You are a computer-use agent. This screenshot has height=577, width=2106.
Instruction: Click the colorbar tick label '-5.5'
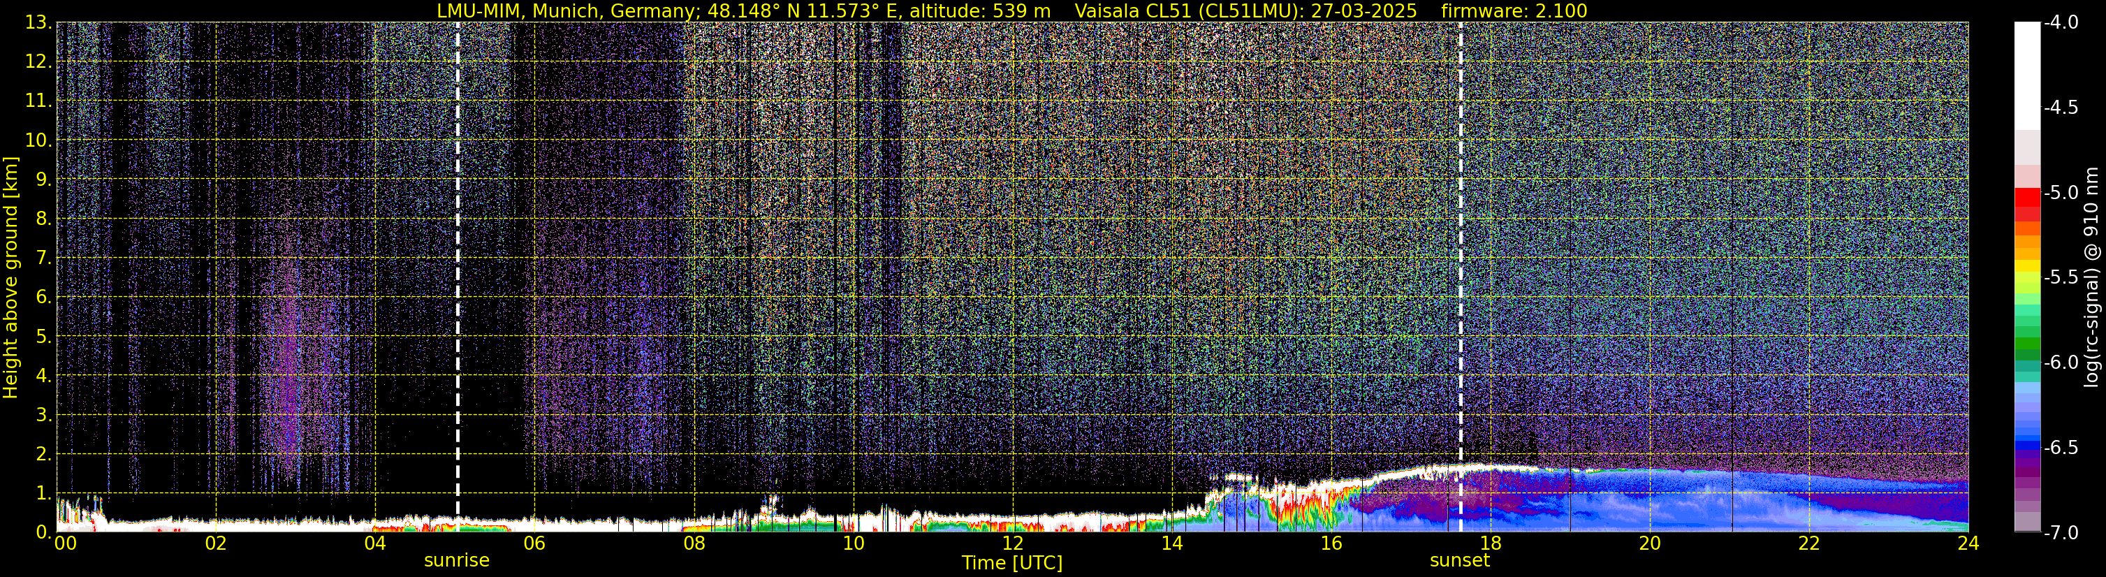tap(2061, 277)
